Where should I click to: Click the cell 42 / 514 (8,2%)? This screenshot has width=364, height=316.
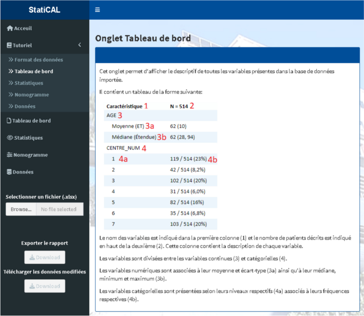[188, 170]
